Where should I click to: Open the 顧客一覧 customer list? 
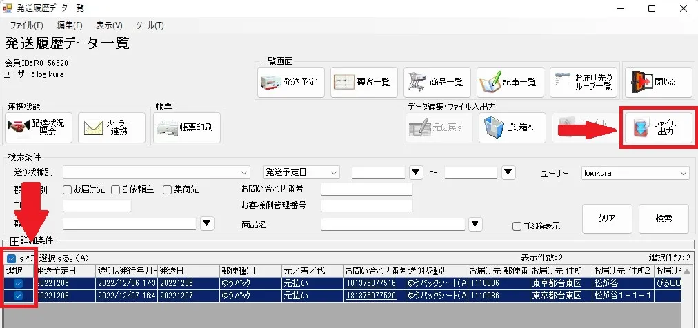(x=363, y=82)
